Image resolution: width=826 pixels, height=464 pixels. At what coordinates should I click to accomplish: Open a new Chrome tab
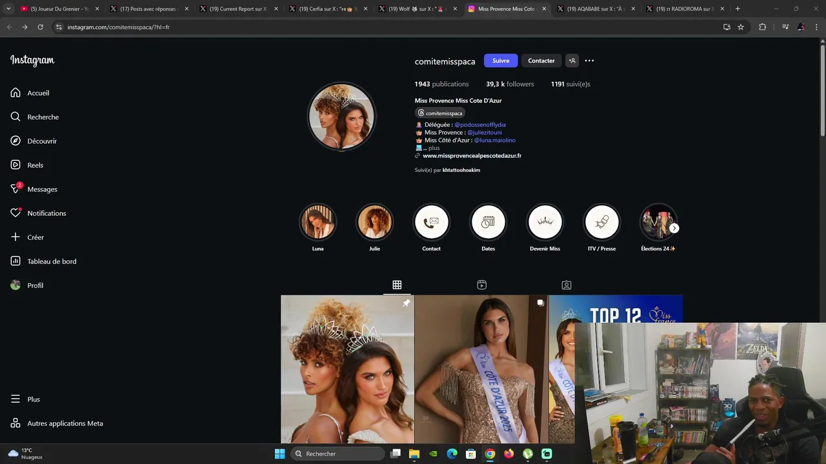pyautogui.click(x=738, y=9)
